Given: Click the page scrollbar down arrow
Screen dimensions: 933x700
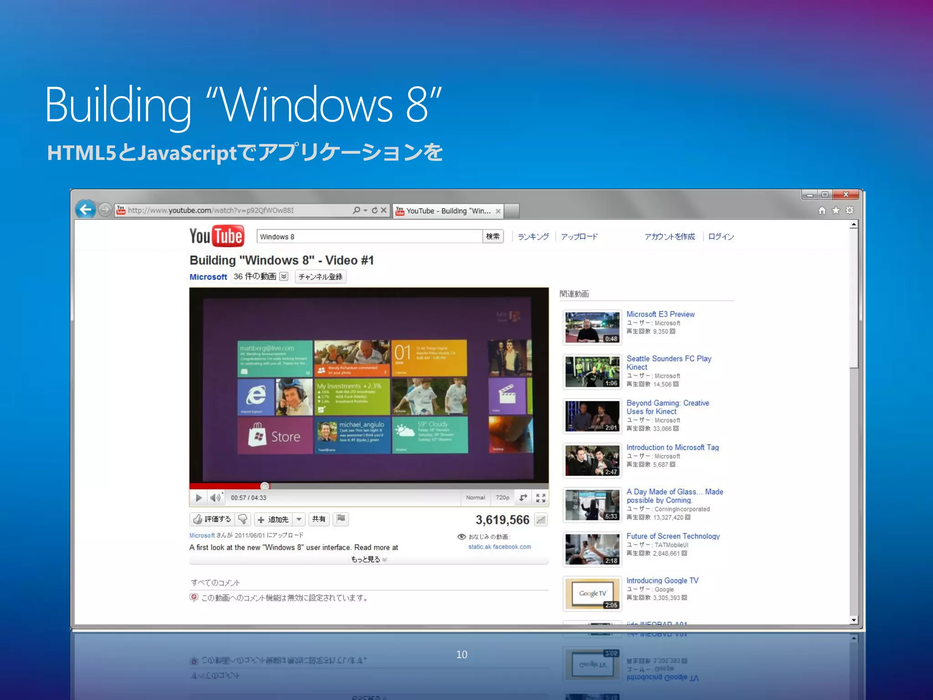Looking at the screenshot, I should (x=854, y=620).
